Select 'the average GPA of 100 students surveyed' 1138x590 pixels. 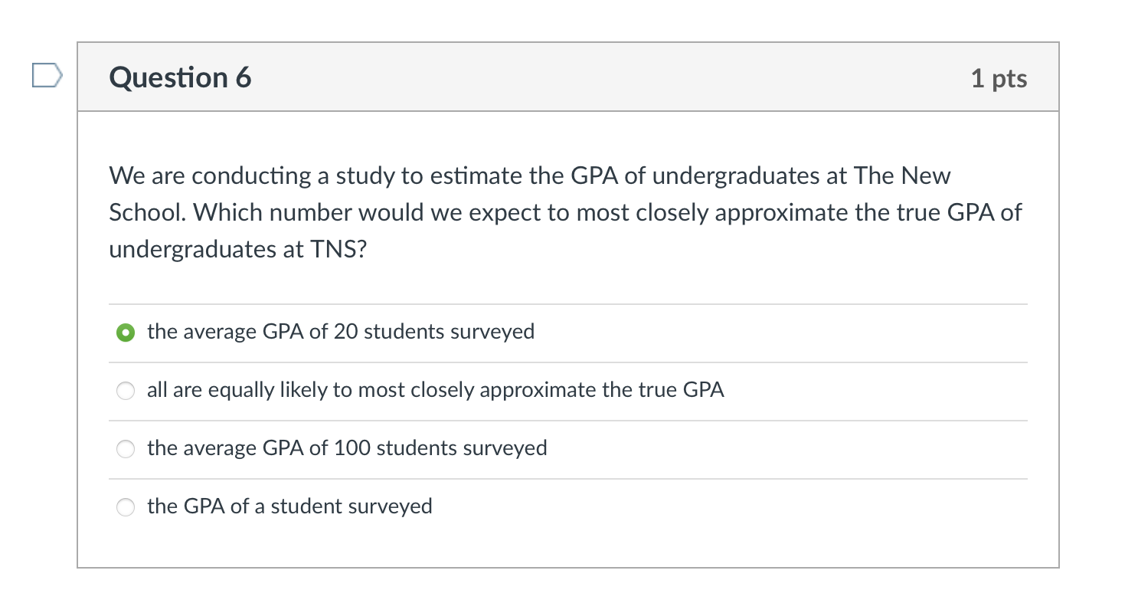click(x=347, y=449)
